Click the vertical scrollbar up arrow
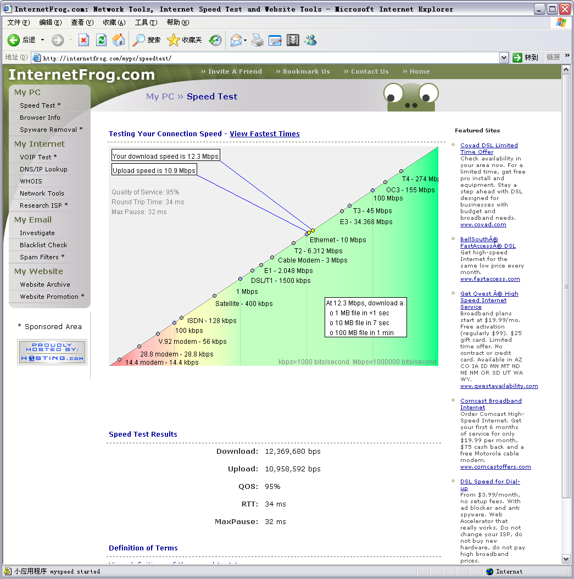574x579 pixels. point(566,69)
